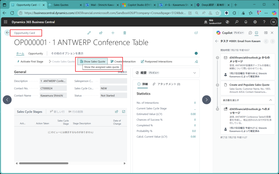
Task: Click その他のオプションを表示
Action: pos(67,53)
